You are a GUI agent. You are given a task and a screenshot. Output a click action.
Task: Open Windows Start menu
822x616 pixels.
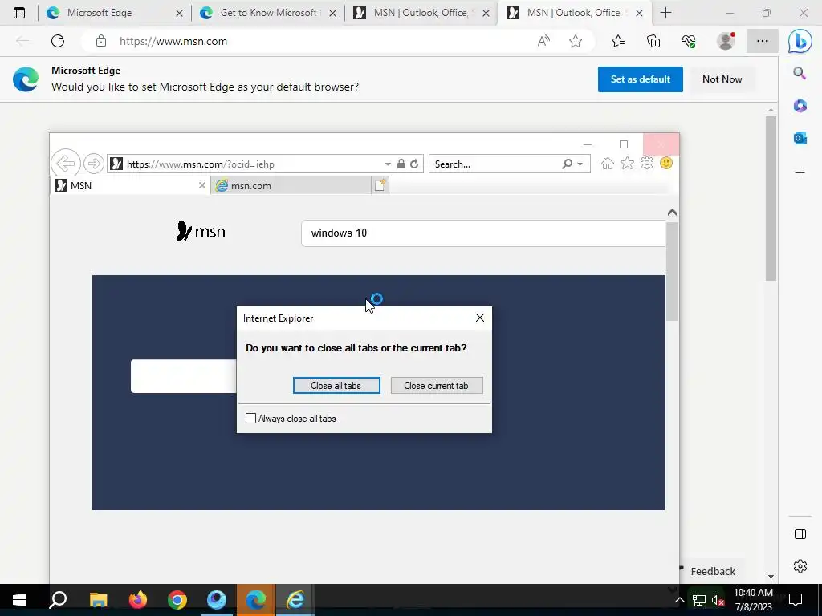pyautogui.click(x=19, y=600)
